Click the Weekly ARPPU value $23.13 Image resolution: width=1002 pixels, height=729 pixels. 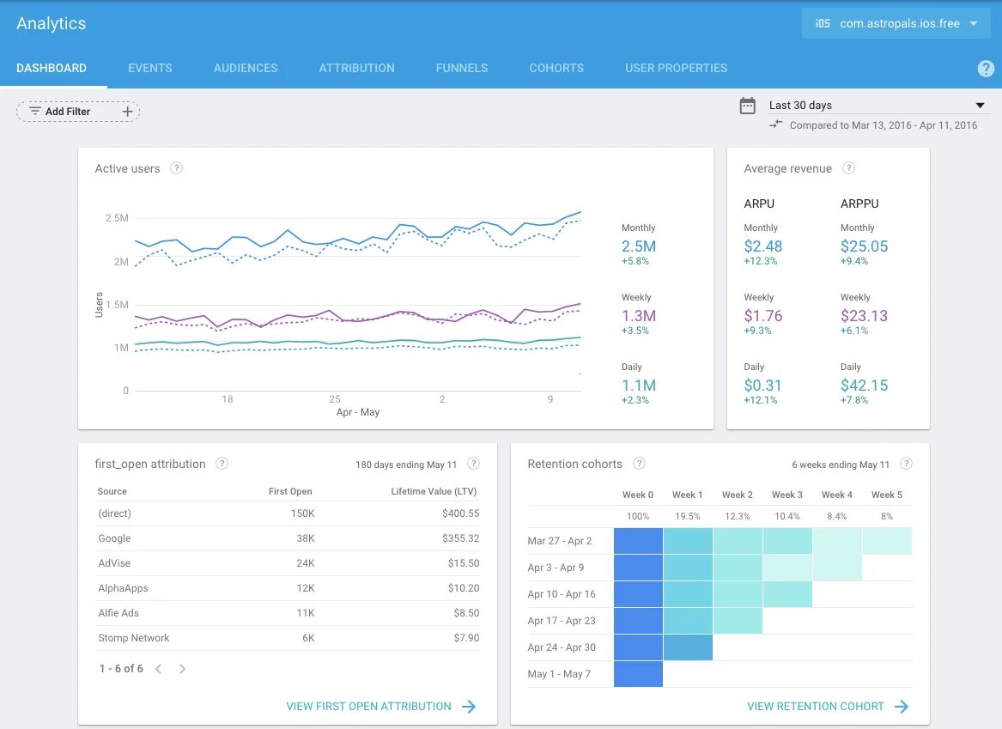[x=864, y=316]
